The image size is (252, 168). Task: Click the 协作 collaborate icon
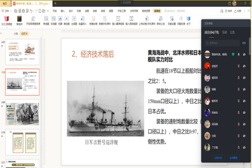pyautogui.click(x=228, y=11)
